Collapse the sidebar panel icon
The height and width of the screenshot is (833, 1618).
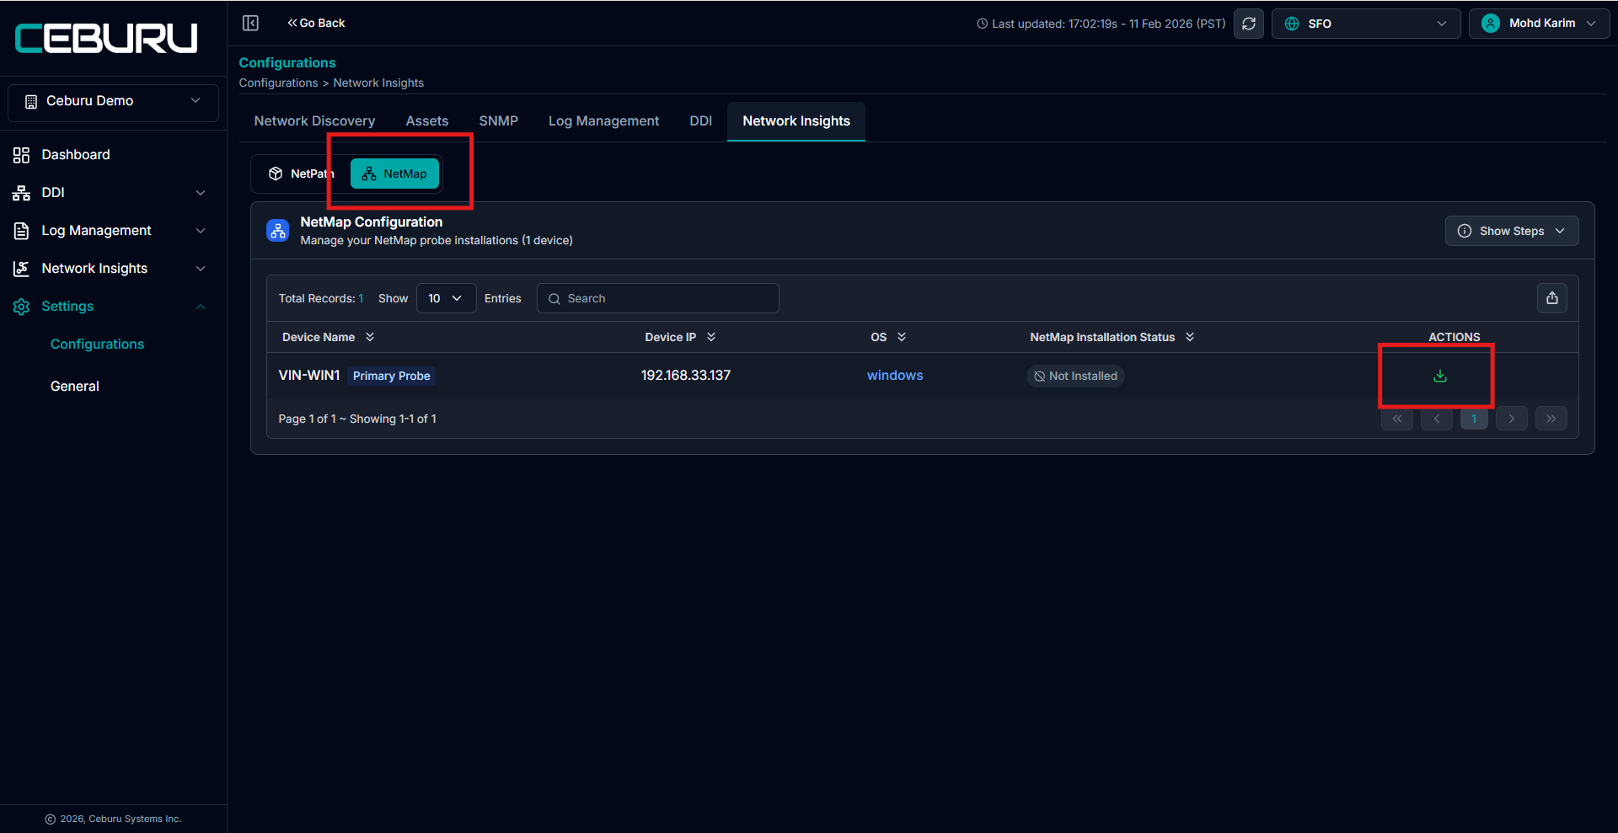pyautogui.click(x=250, y=23)
